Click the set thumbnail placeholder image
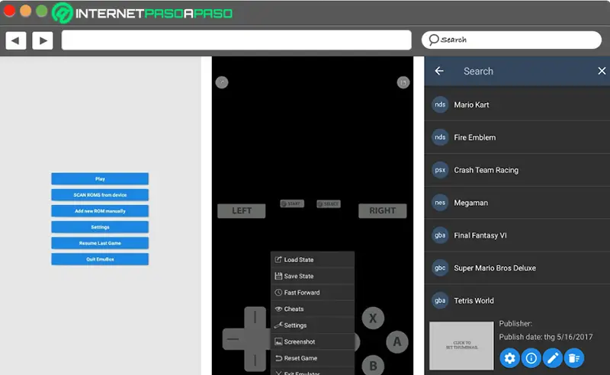Image resolution: width=610 pixels, height=375 pixels. (461, 345)
